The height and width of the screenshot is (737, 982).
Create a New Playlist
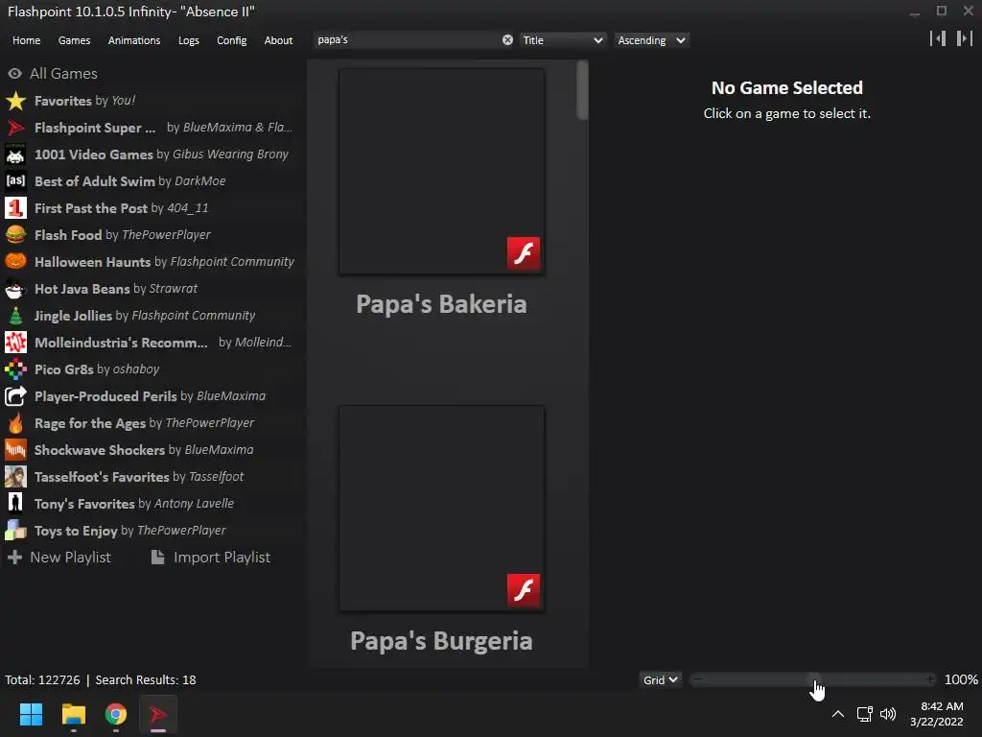pos(58,558)
